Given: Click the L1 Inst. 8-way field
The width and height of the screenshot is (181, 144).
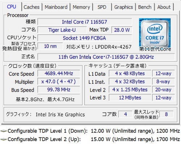Looking at the screenshot, I should 163,82.
